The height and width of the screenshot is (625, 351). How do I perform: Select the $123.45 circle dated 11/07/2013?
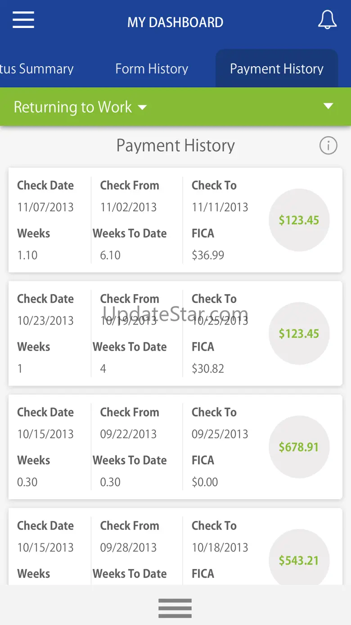pos(299,220)
